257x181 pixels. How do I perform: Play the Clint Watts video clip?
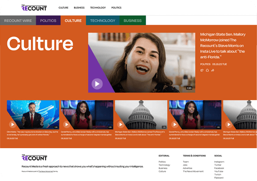click(x=13, y=124)
